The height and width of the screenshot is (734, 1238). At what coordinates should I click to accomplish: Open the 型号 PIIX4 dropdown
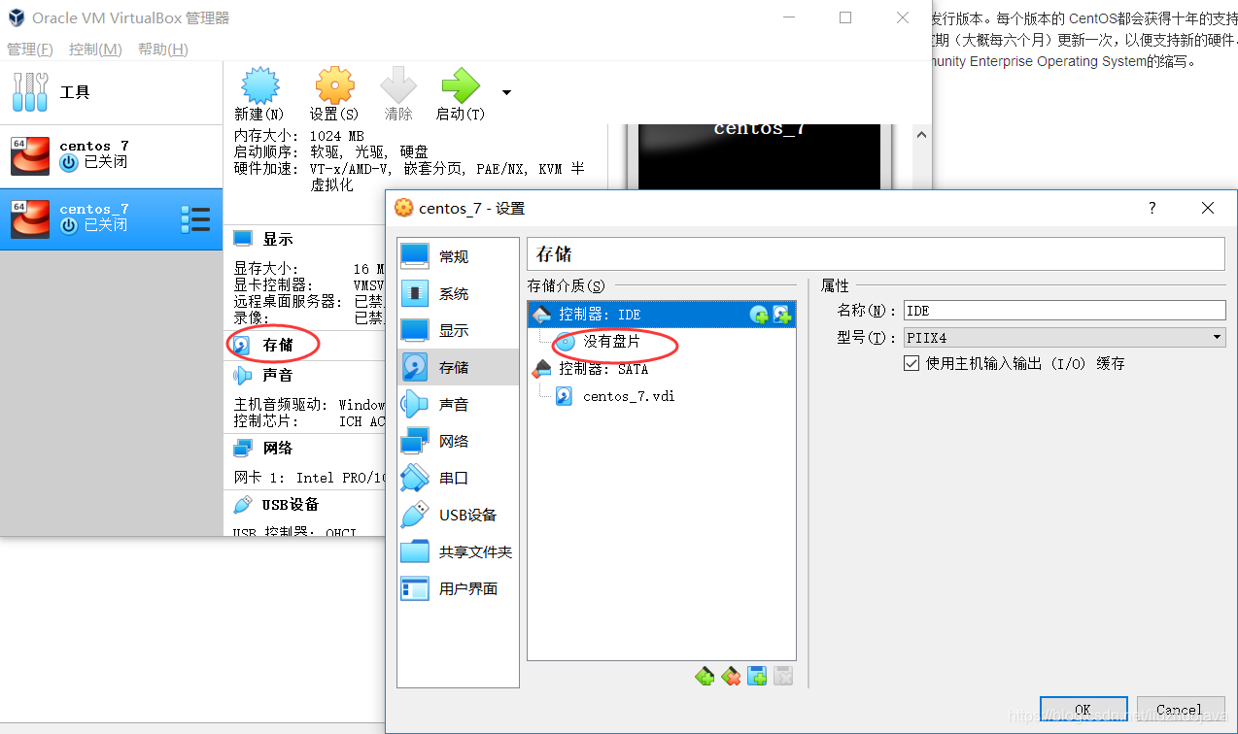pos(1064,338)
